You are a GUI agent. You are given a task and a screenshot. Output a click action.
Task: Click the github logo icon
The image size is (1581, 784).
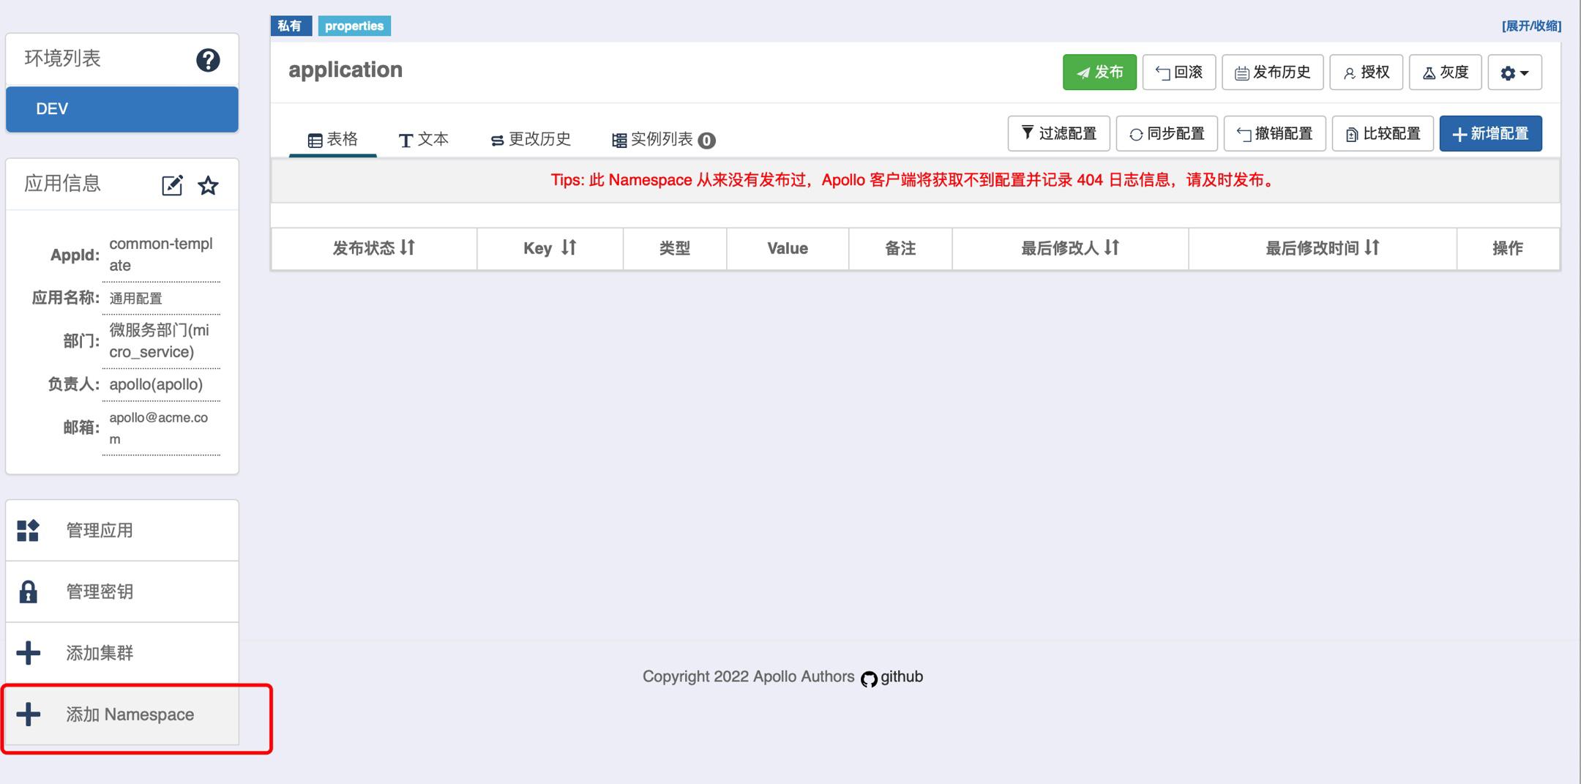click(869, 679)
